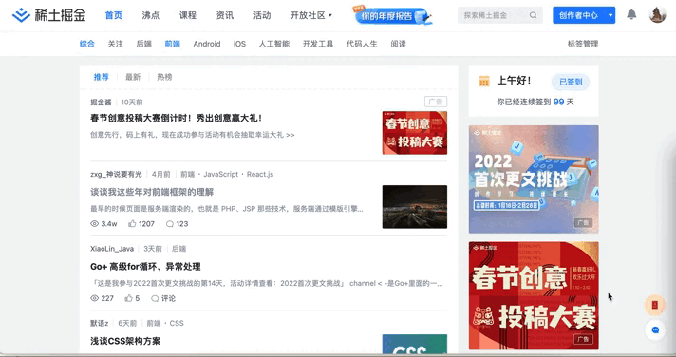Image resolution: width=676 pixels, height=357 pixels.
Task: Click the 稀土掘金 logo
Action: pos(48,15)
